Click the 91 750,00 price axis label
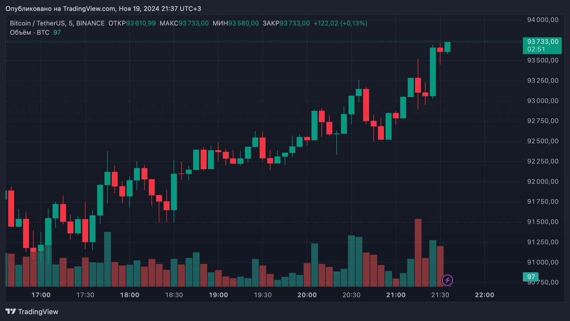The height and width of the screenshot is (321, 570). tap(542, 202)
